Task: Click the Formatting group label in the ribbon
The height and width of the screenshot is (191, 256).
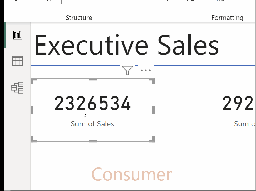Action: tap(227, 18)
